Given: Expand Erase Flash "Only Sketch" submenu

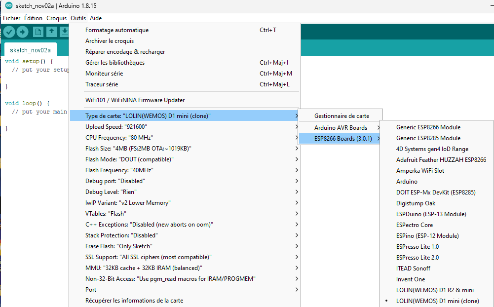Looking at the screenshot, I should click(185, 246).
